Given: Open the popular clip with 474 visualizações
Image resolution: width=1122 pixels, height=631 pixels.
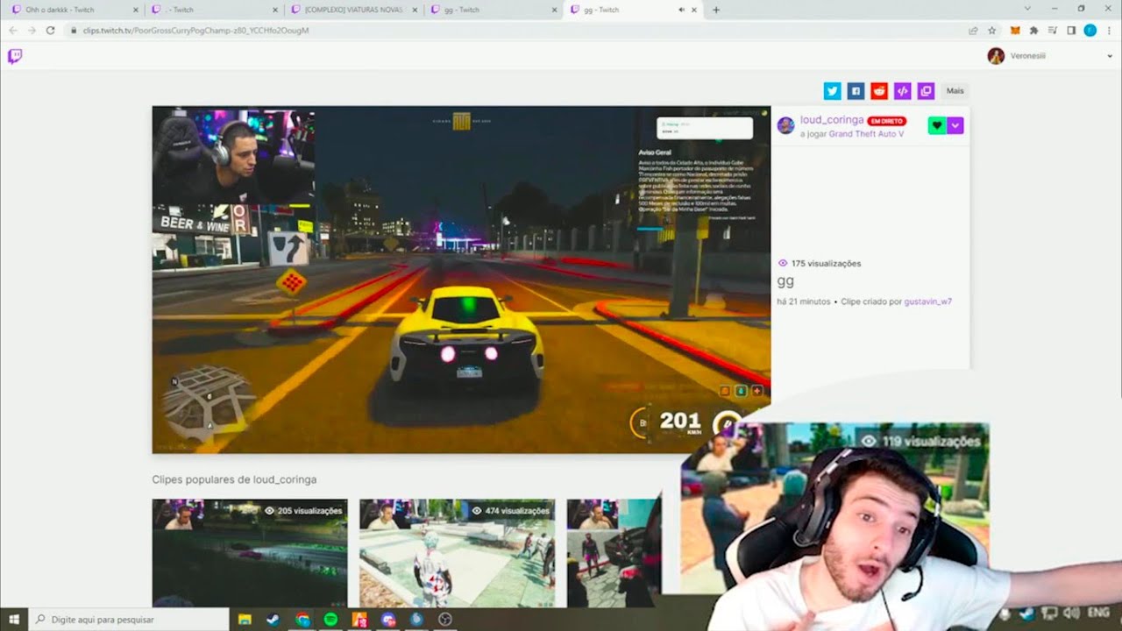Looking at the screenshot, I should [457, 553].
